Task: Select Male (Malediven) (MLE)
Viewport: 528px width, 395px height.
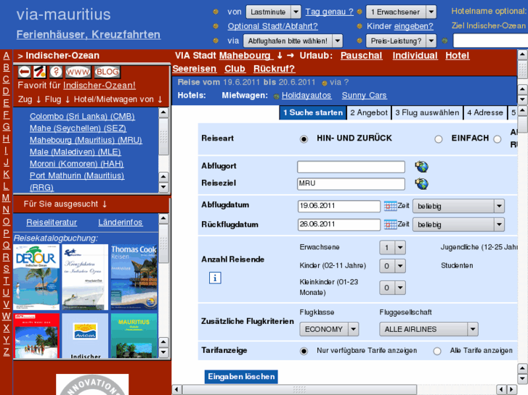Action: [75, 152]
